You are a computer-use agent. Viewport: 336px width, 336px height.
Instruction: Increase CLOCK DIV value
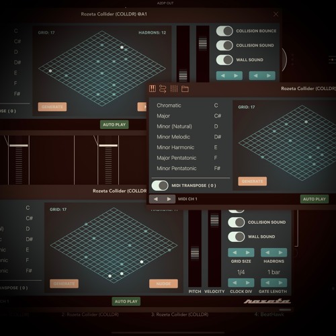248,283
